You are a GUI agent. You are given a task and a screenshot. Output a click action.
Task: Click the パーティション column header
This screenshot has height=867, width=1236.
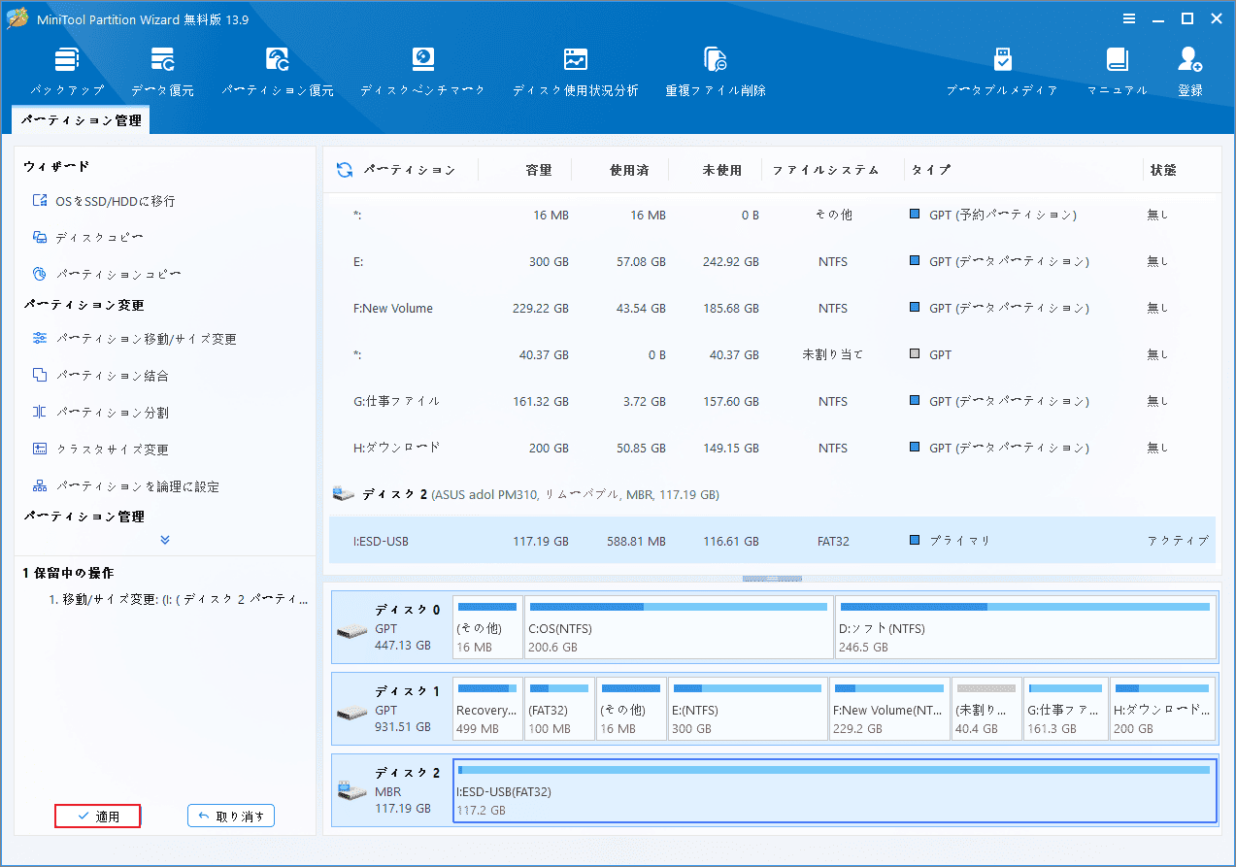point(409,170)
